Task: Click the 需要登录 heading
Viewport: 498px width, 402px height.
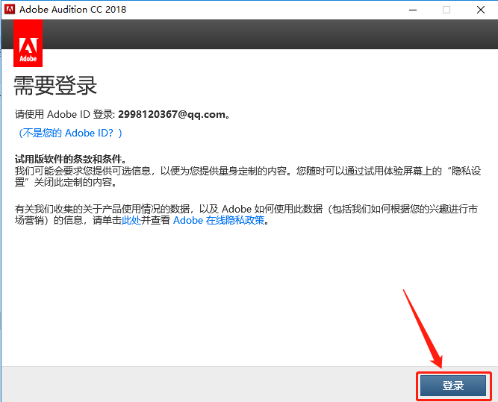Action: click(x=55, y=86)
